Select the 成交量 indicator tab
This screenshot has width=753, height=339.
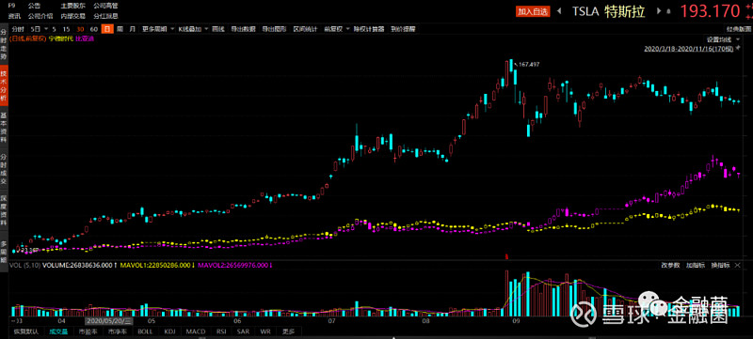57,331
